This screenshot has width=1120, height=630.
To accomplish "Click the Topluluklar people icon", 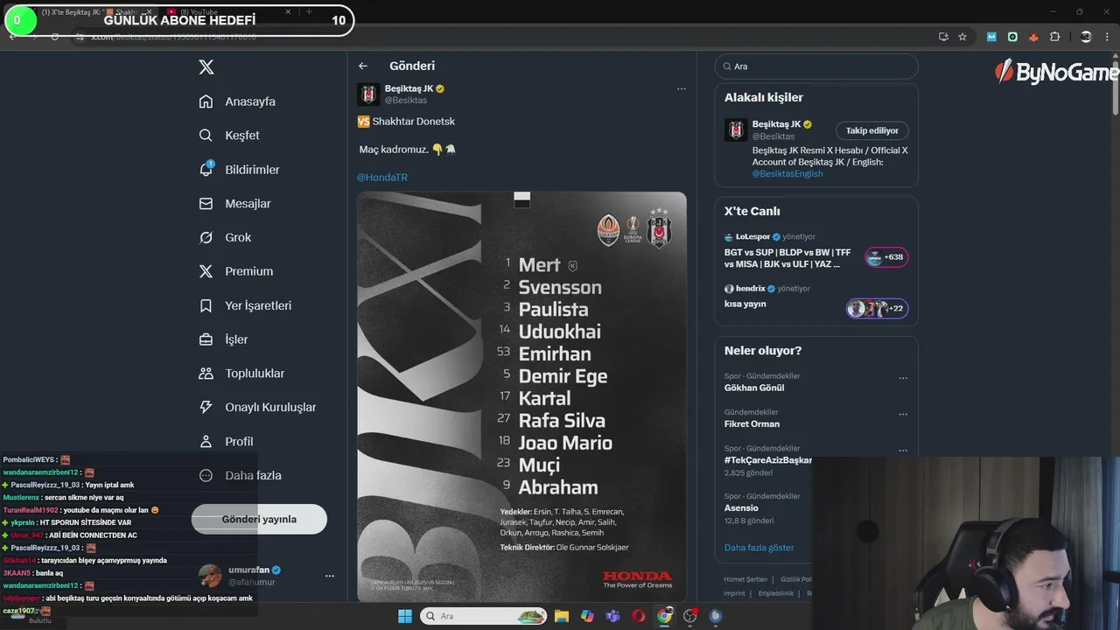I will pyautogui.click(x=206, y=374).
